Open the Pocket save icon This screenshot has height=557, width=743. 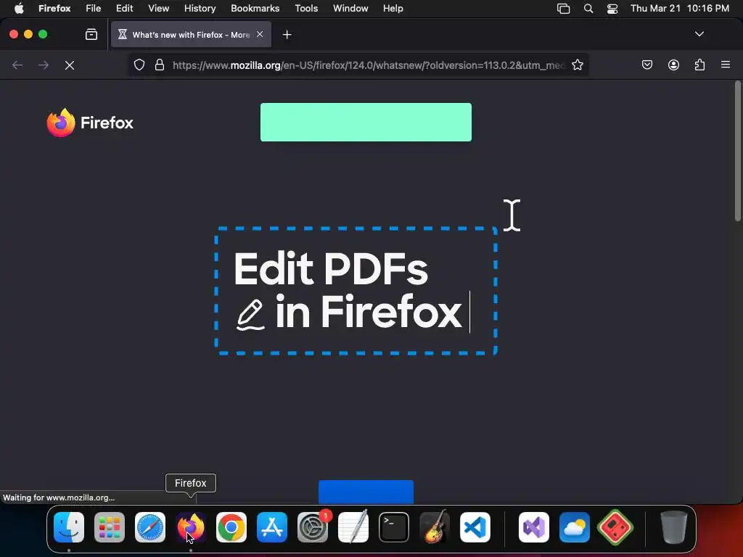point(646,65)
